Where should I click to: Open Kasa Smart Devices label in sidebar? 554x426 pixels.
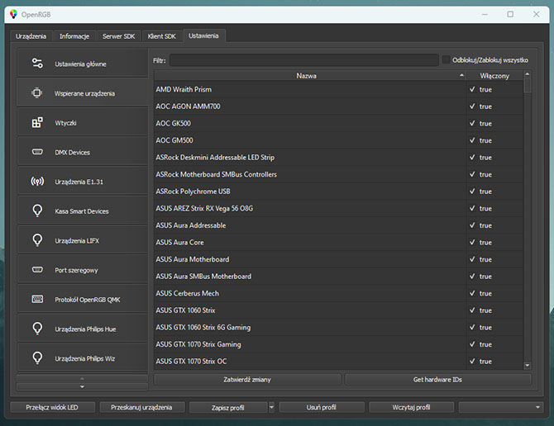82,211
